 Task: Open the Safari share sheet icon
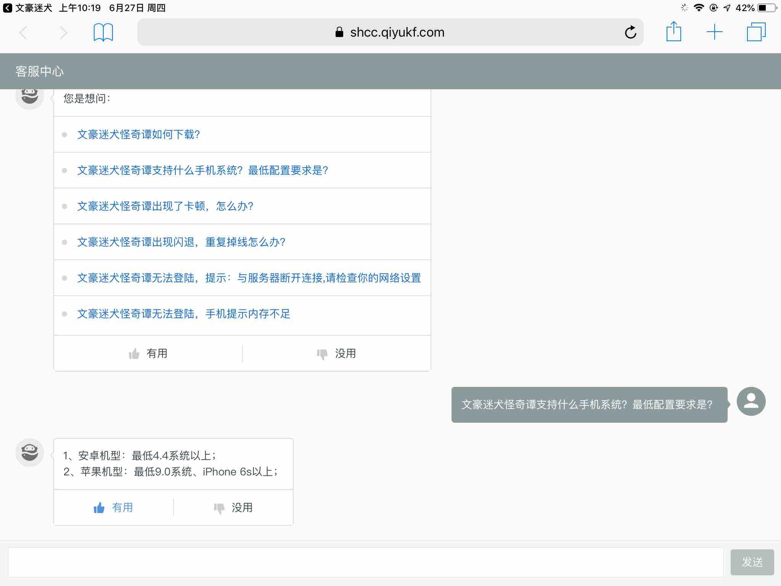tap(673, 31)
